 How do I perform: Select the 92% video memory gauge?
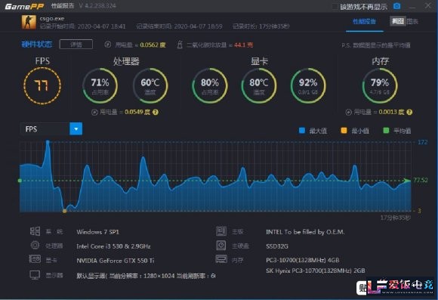tap(308, 86)
